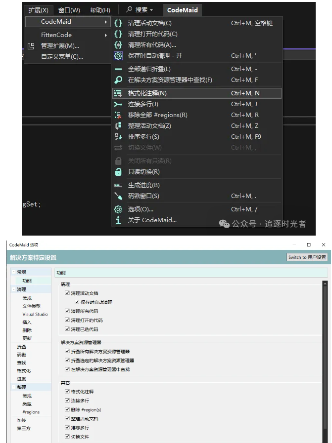Click the minus icon beside 全部递归折叠(L)
The height and width of the screenshot is (443, 332).
(118, 69)
